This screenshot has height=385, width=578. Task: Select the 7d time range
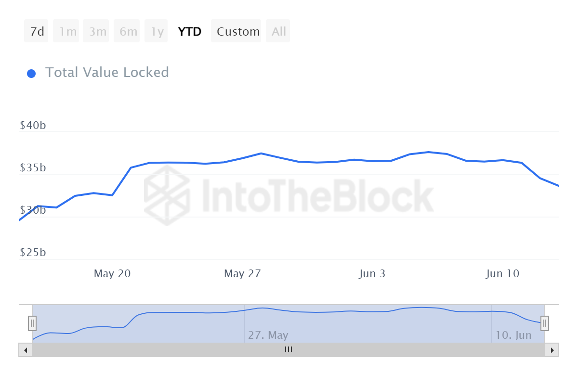pyautogui.click(x=37, y=32)
